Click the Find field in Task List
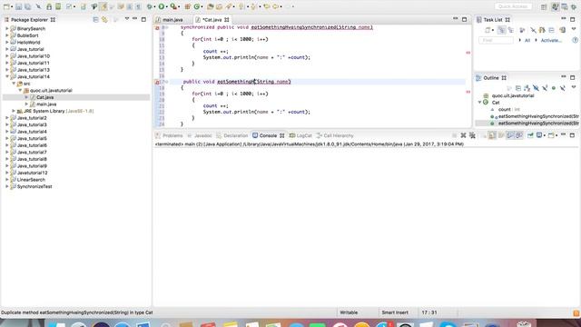Image resolution: width=581 pixels, height=327 pixels. (x=496, y=40)
